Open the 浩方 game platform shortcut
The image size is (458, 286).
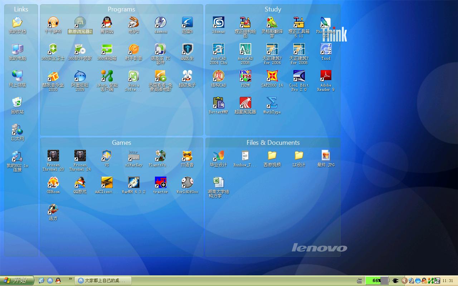pos(53,212)
